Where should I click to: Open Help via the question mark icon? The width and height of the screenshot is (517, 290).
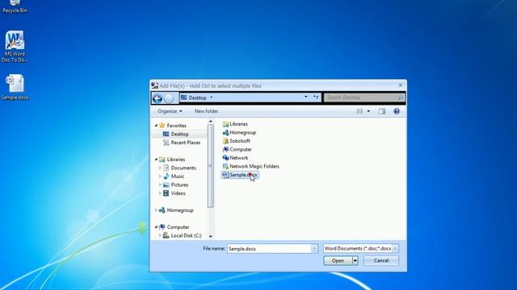coord(397,111)
